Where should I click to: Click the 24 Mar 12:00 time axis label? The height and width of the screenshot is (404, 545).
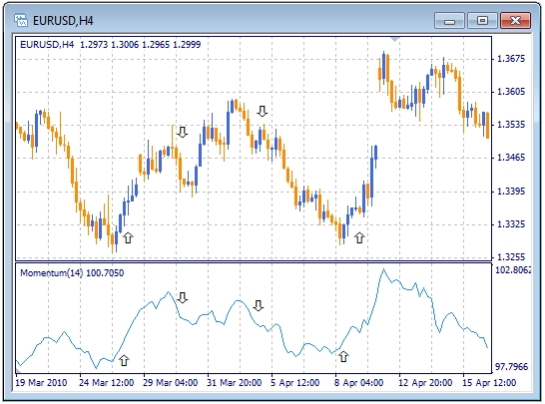[x=107, y=383]
